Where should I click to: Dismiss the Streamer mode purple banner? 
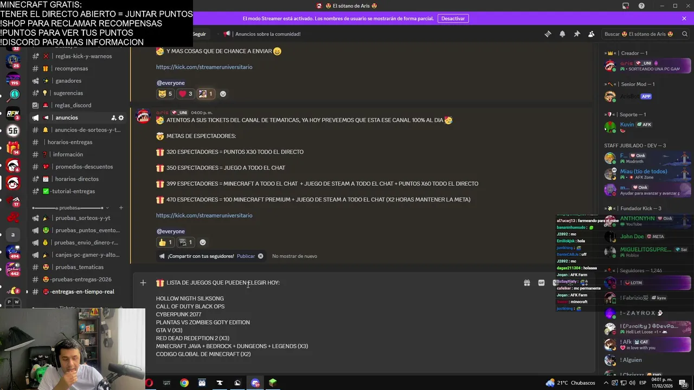[x=684, y=18]
